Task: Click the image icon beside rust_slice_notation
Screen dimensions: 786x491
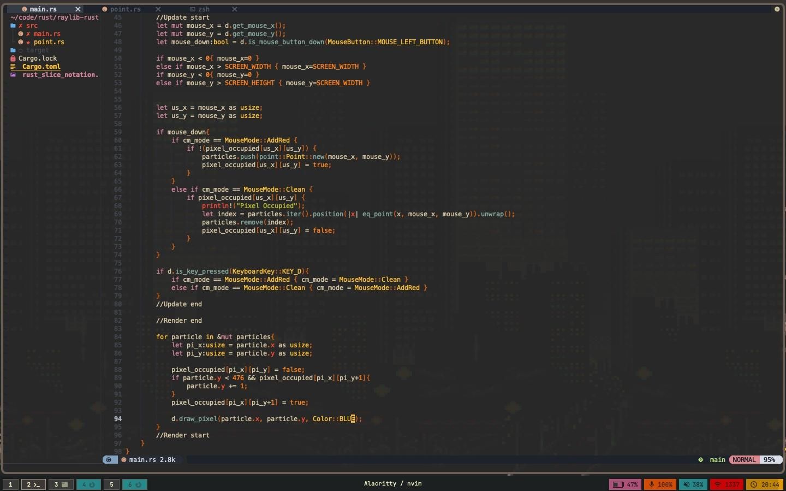Action: [x=13, y=75]
